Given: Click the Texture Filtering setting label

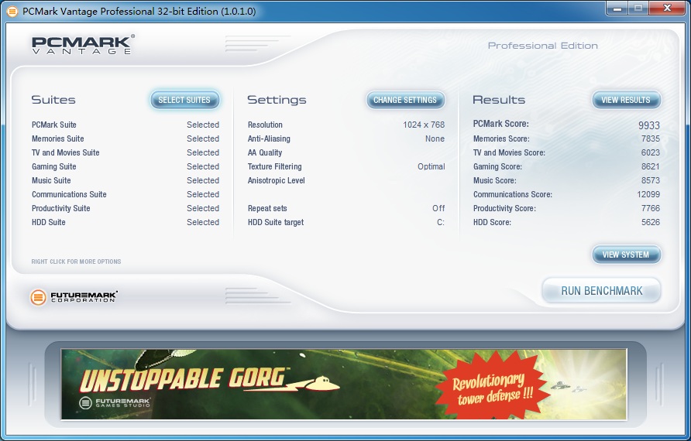Looking at the screenshot, I should pos(274,166).
